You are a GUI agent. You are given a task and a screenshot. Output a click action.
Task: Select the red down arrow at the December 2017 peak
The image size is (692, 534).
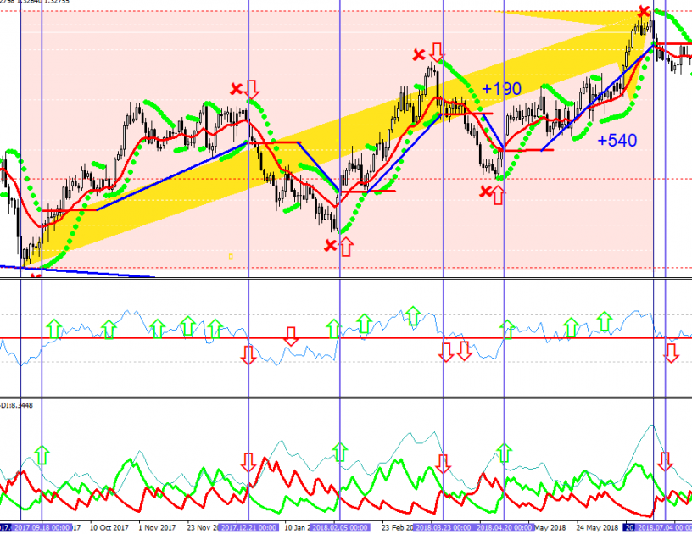(253, 88)
